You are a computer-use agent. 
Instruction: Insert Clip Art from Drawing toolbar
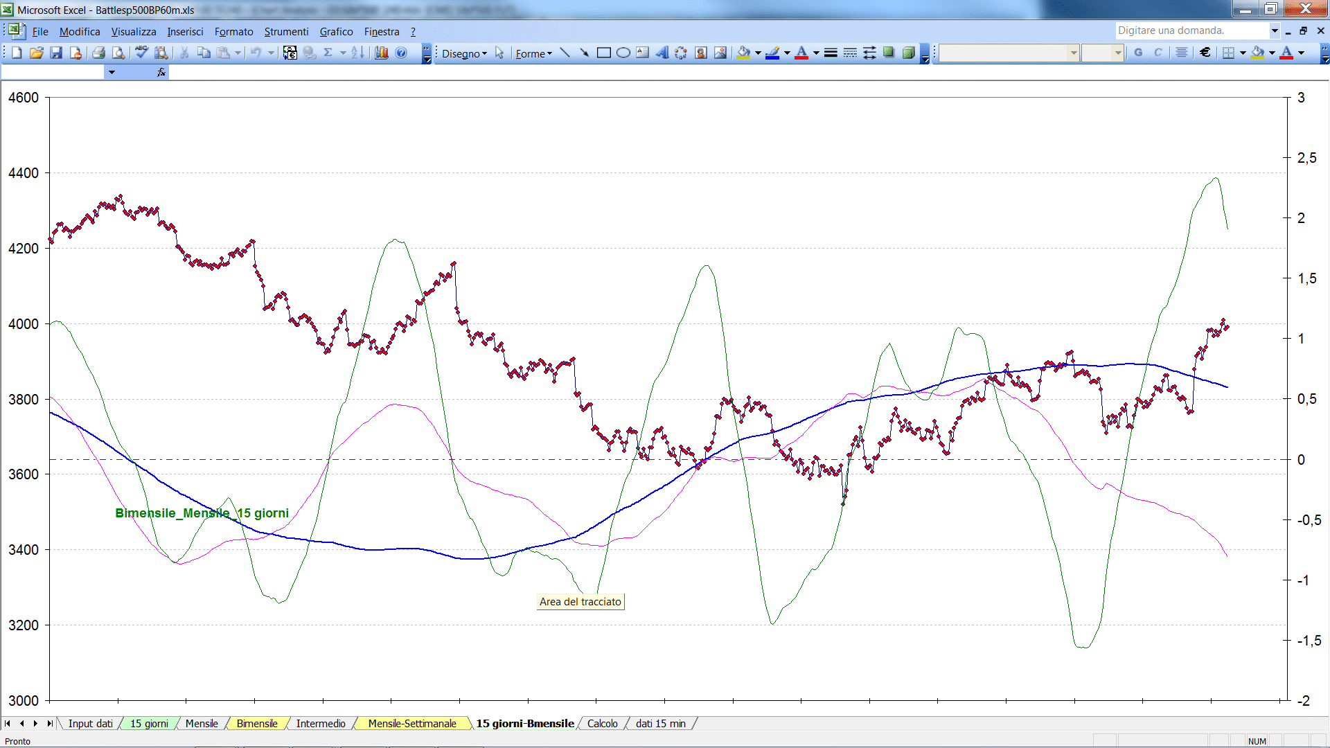point(701,53)
